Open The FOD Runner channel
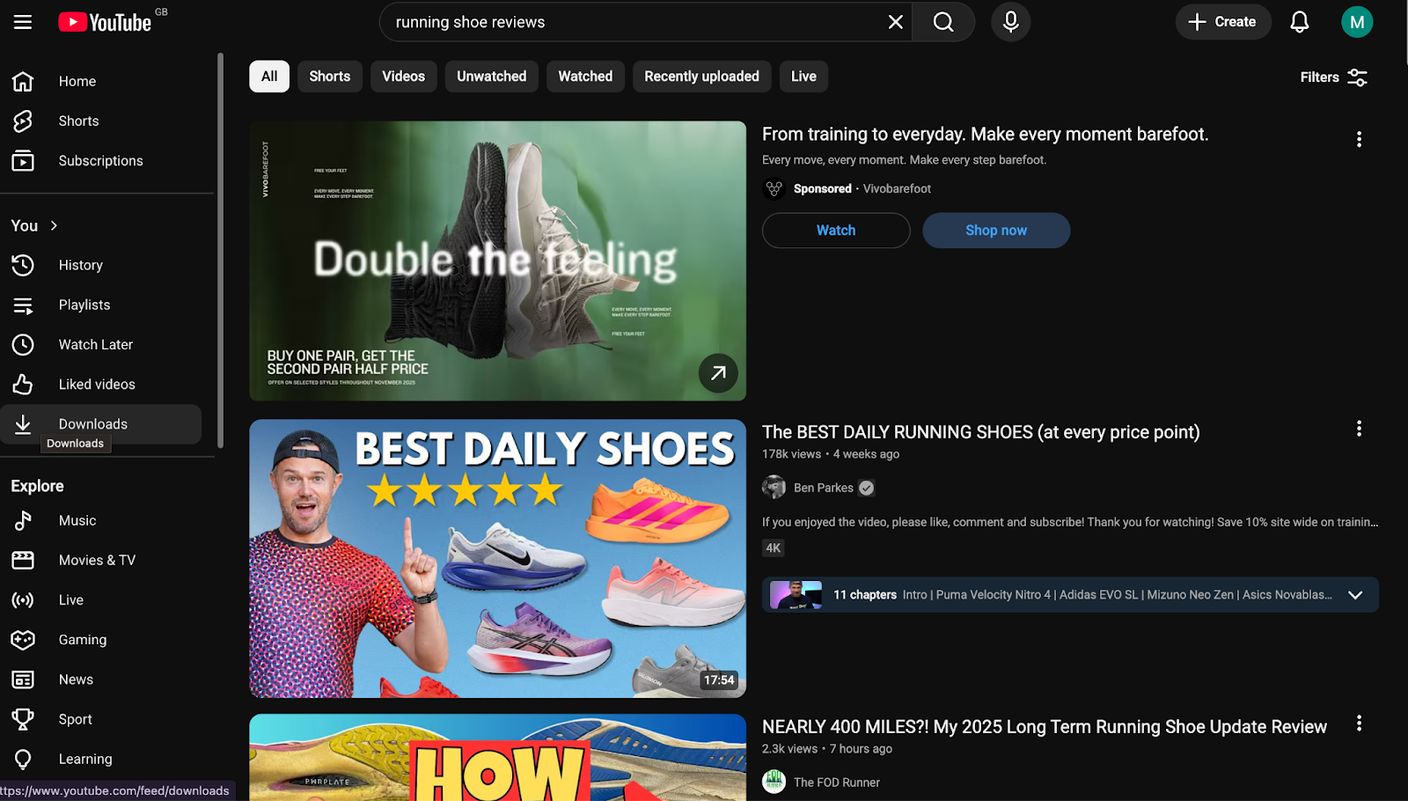 coord(836,783)
